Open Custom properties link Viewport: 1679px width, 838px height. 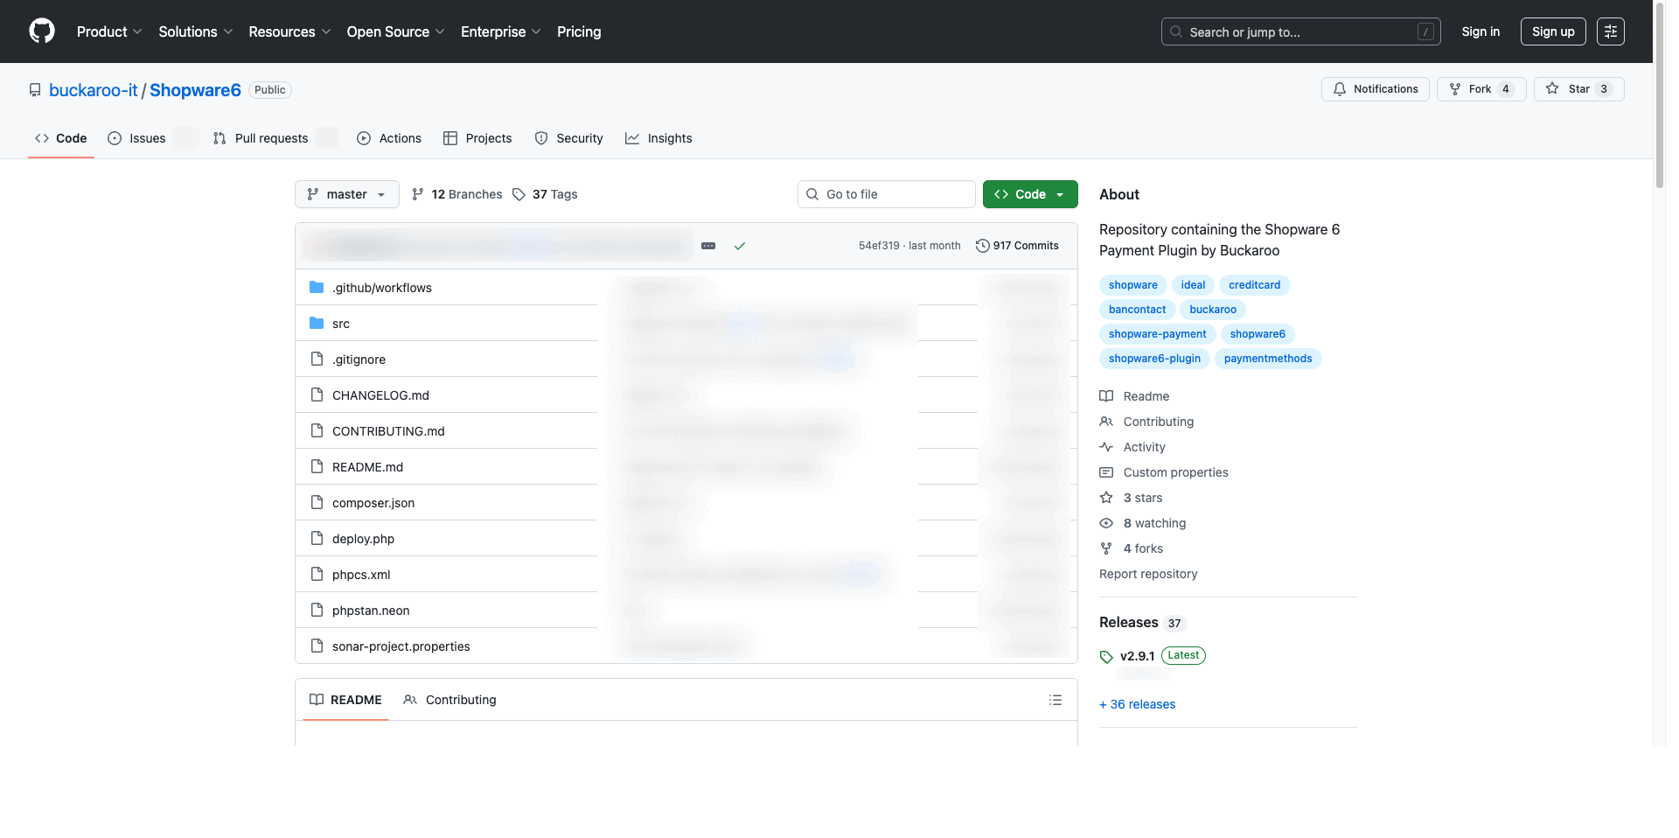coord(1164,472)
